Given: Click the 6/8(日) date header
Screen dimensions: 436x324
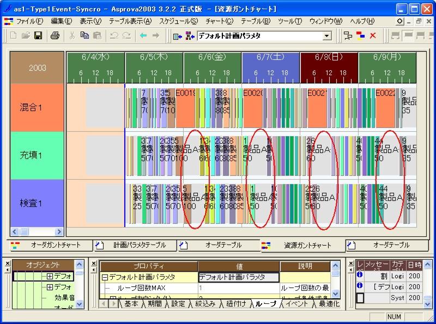Looking at the screenshot, I should tap(329, 68).
